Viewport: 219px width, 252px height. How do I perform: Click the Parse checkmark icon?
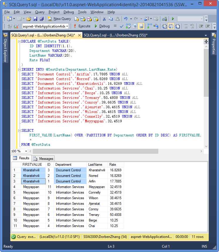click(122, 26)
